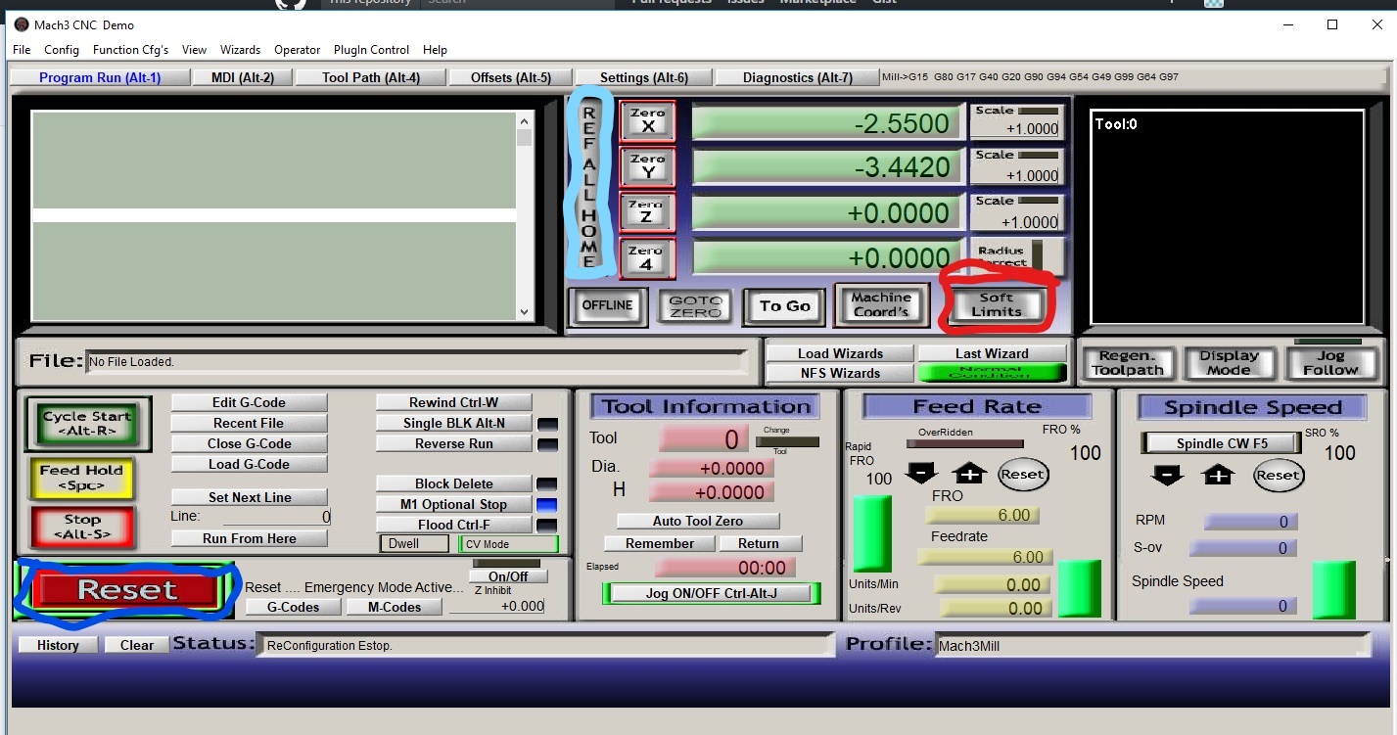Open the Wizards menu
Image resolution: width=1397 pixels, height=735 pixels.
(240, 49)
